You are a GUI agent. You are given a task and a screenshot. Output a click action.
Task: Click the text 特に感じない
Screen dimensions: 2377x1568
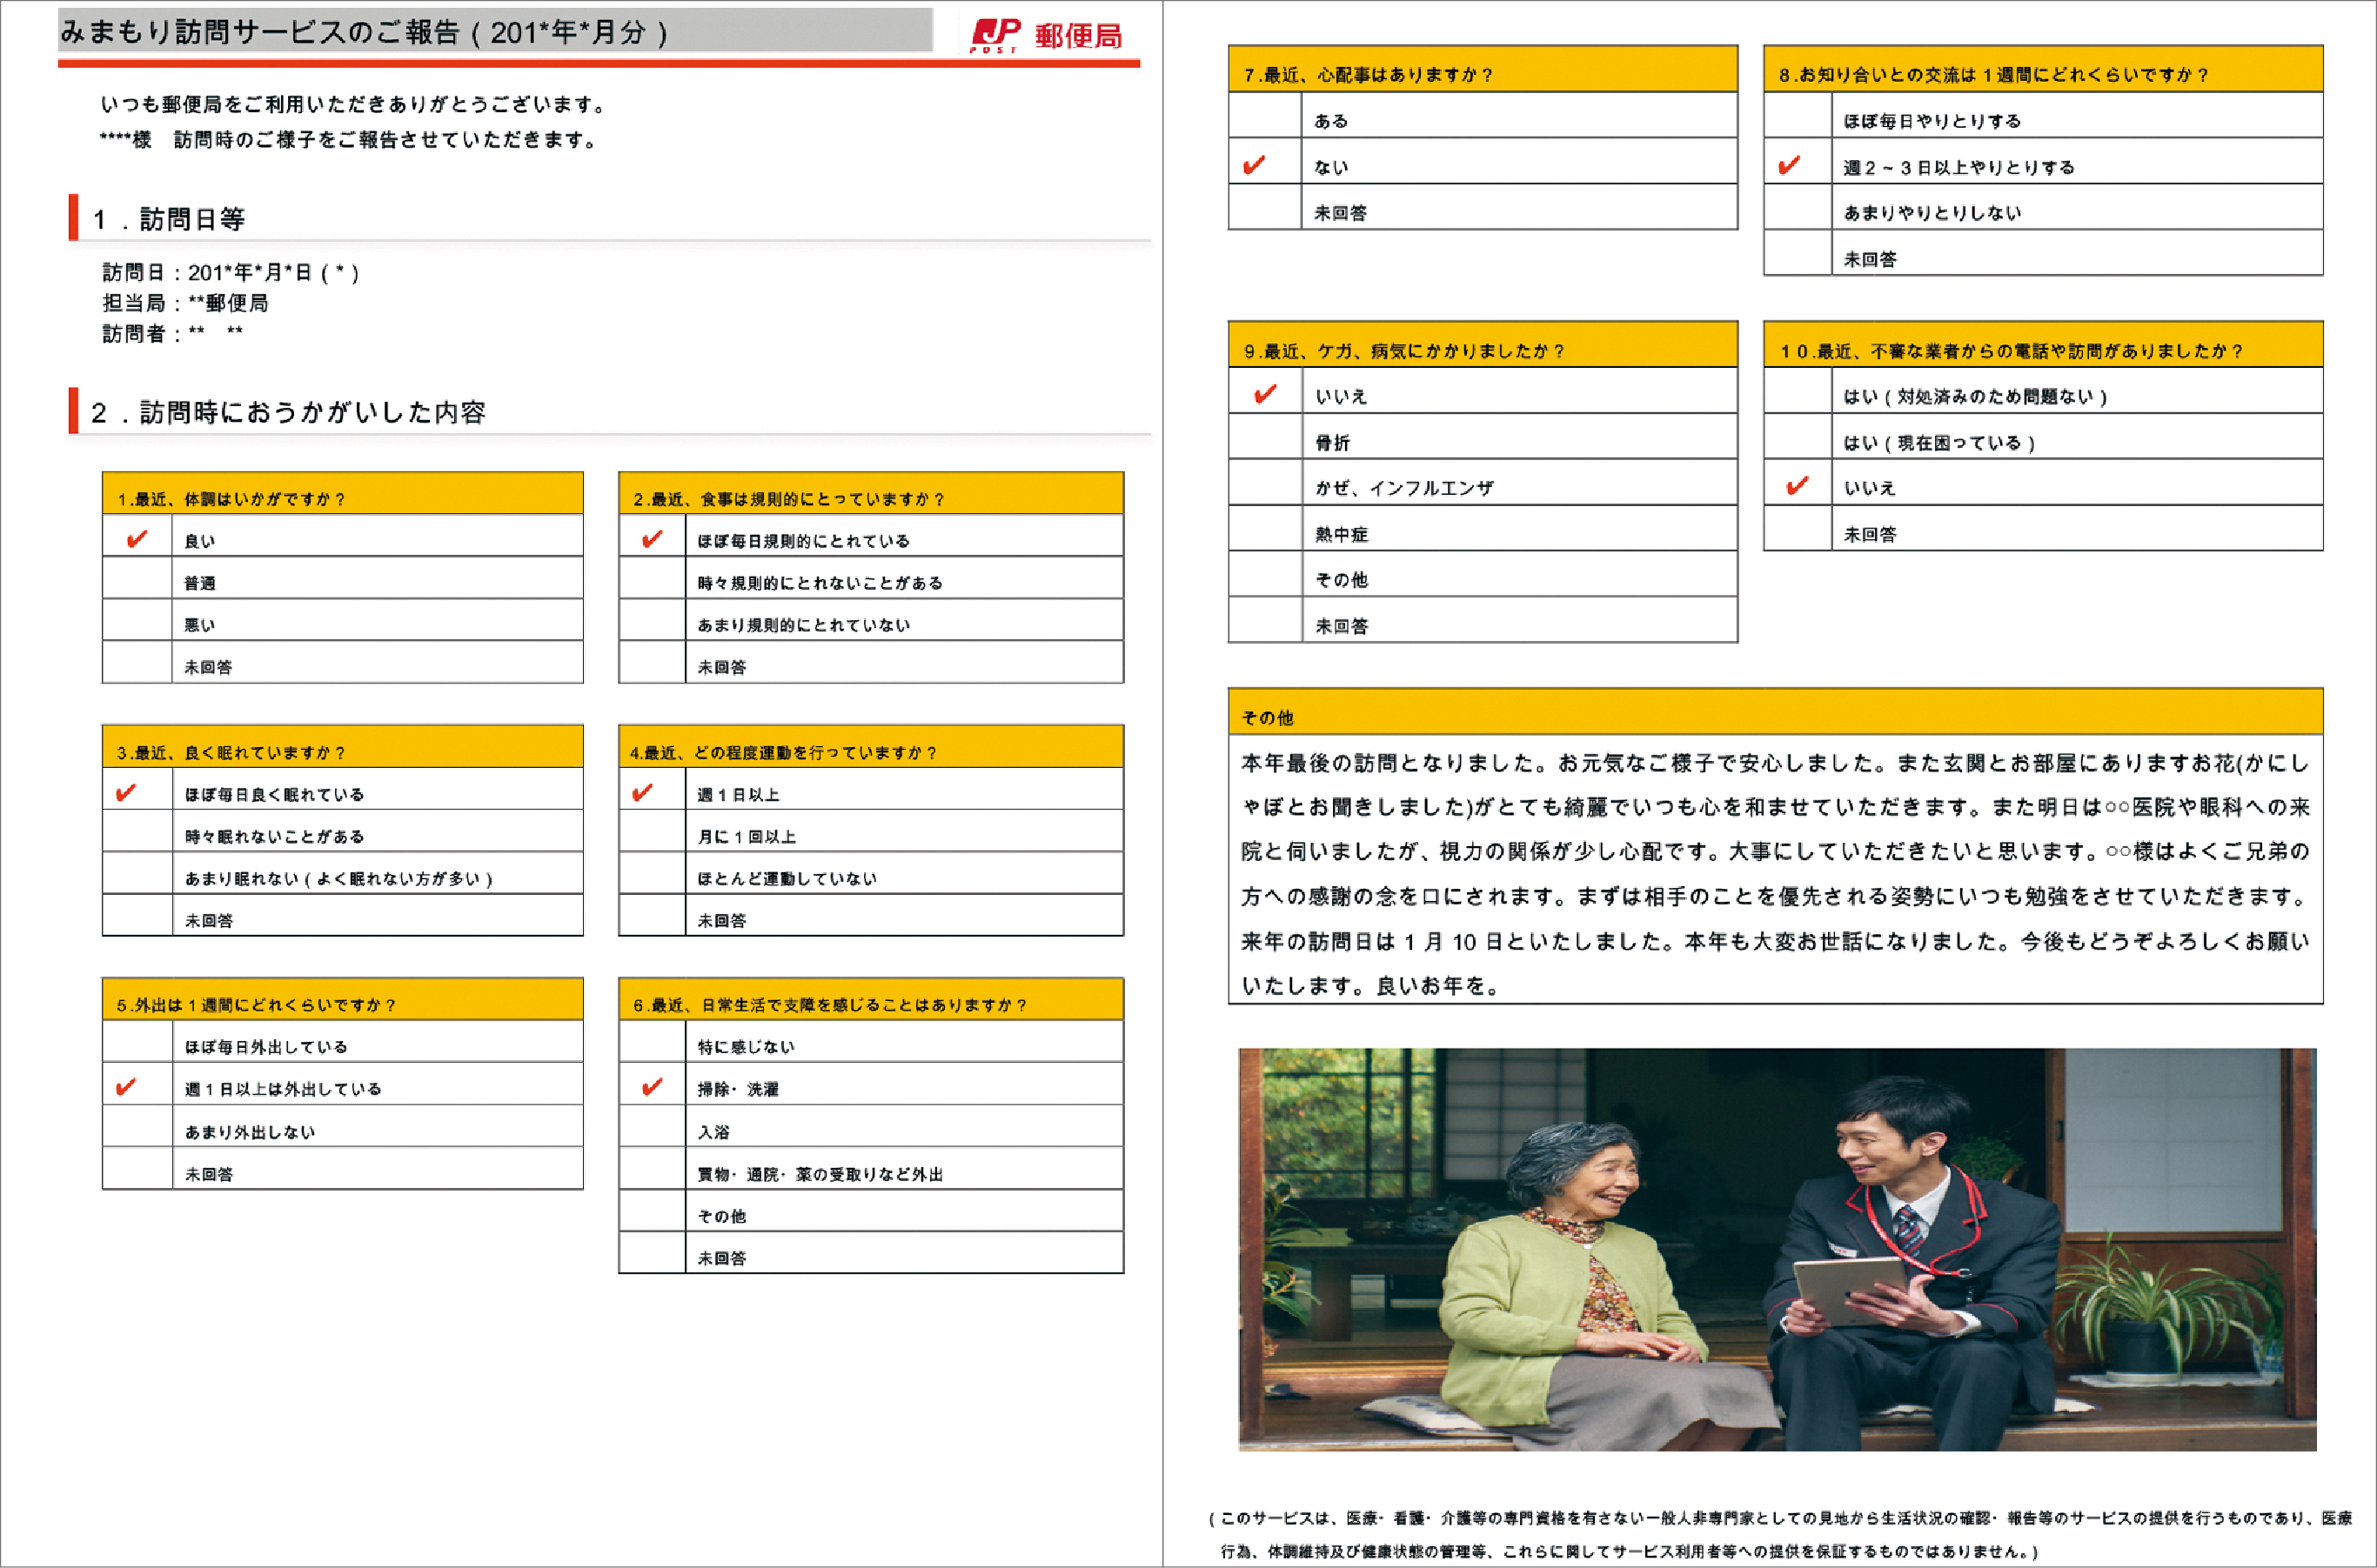747,1046
